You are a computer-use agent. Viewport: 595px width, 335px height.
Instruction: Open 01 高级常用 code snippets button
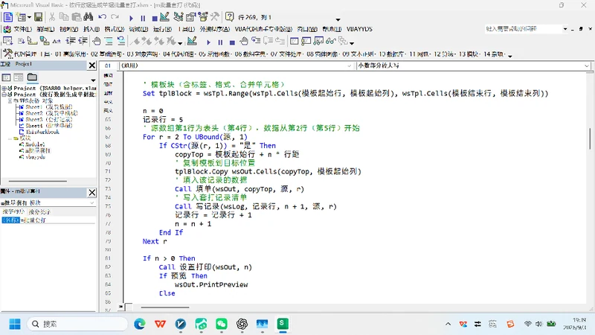coord(71,54)
